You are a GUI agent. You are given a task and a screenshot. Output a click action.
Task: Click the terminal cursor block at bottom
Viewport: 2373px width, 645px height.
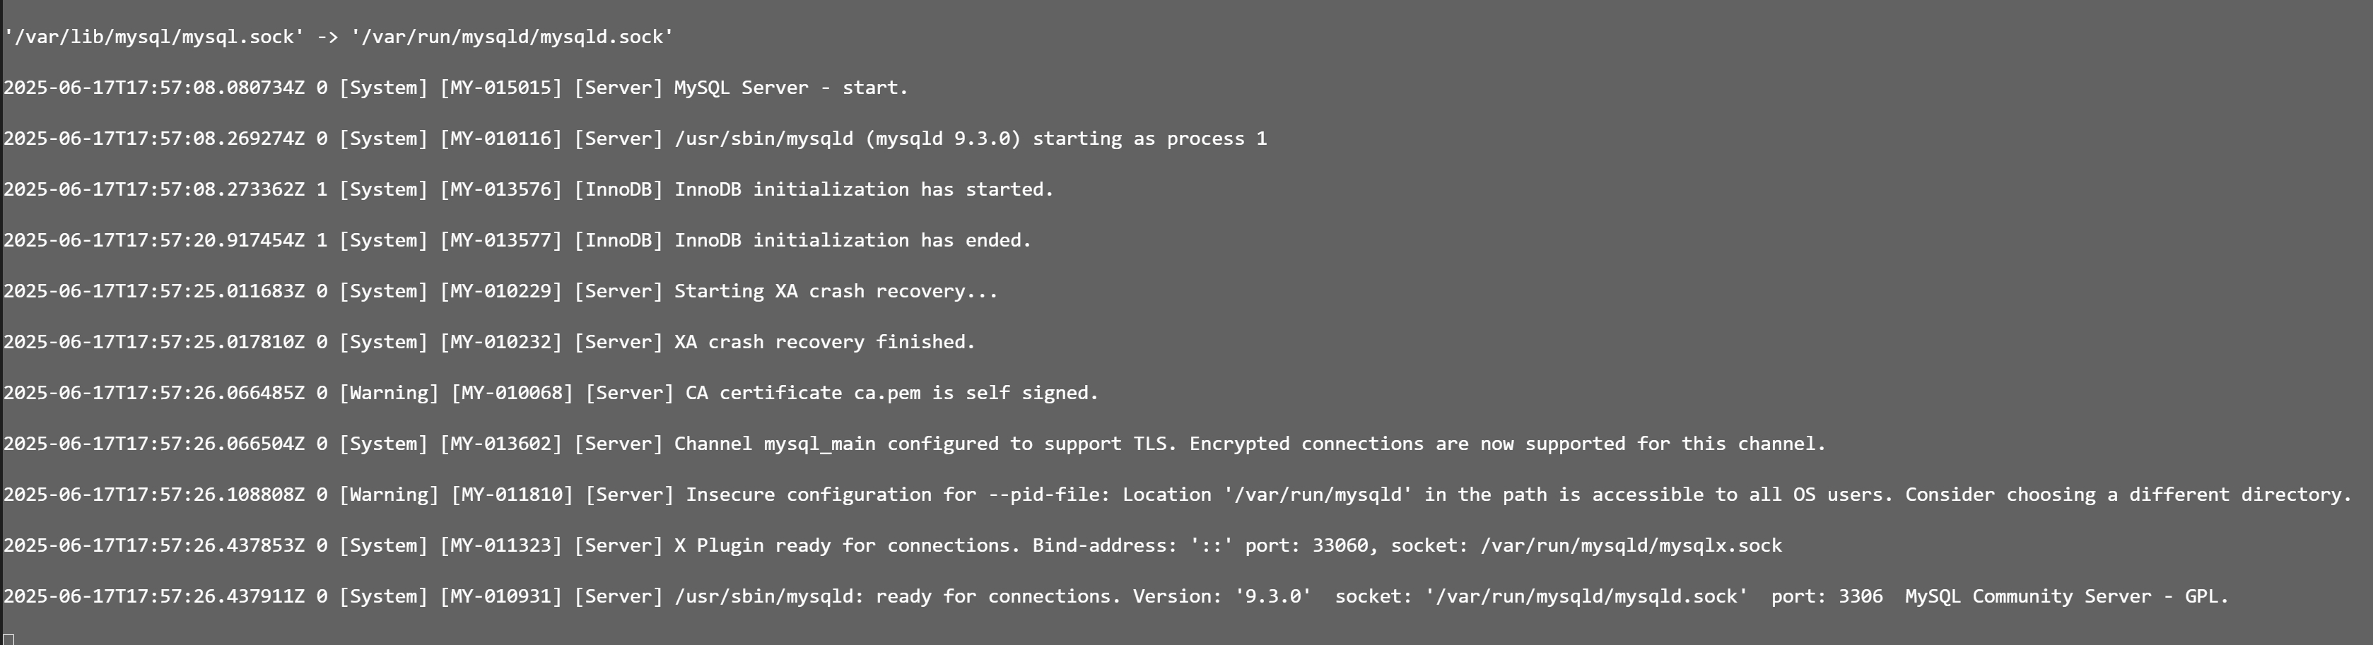(x=8, y=639)
